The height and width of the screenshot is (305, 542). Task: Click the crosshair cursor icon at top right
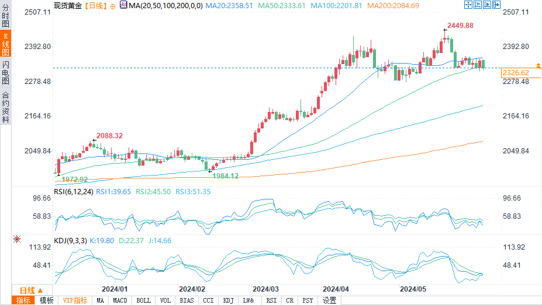[x=468, y=5]
